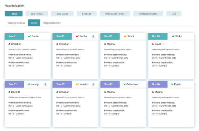Switch to the Órdenes médicas tab
Image resolution: width=199 pixels, height=131 pixels.
16,23
